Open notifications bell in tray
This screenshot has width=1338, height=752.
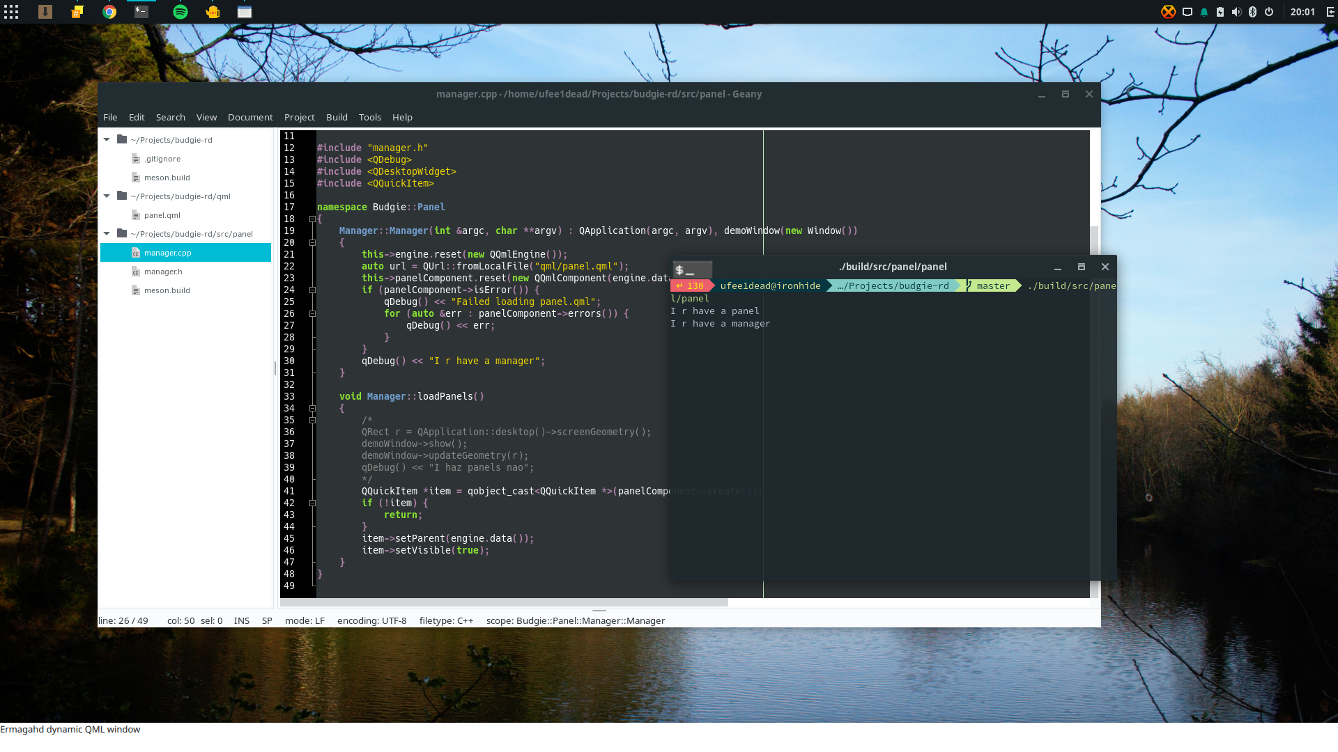click(x=1204, y=12)
